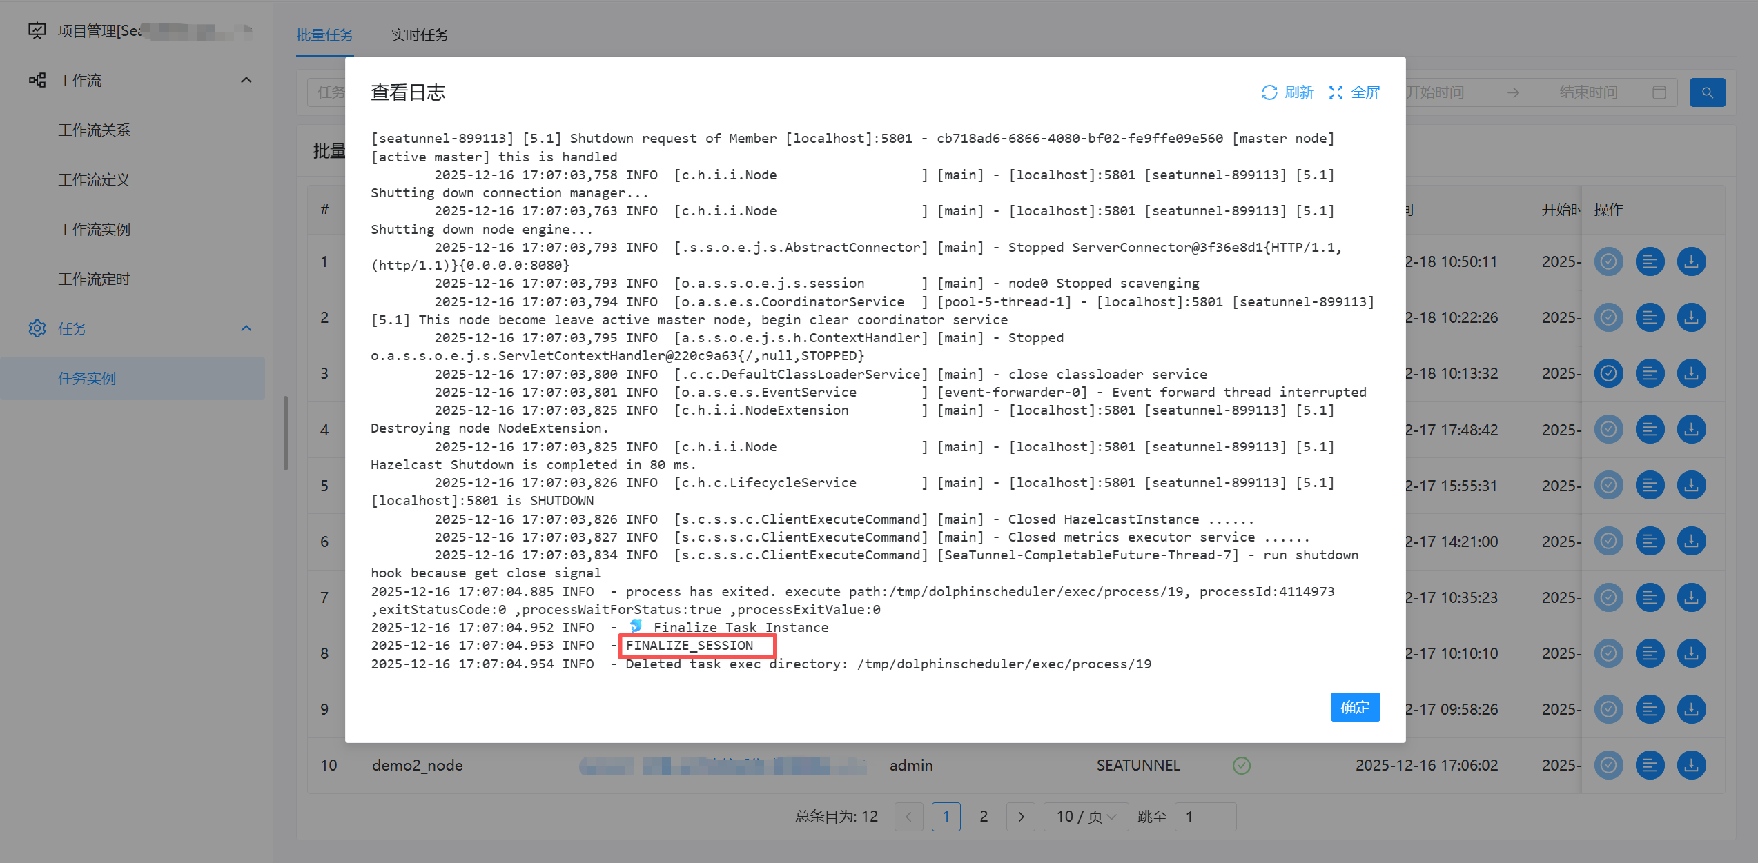Click view-log icon in row 7
The height and width of the screenshot is (863, 1758).
point(1650,597)
